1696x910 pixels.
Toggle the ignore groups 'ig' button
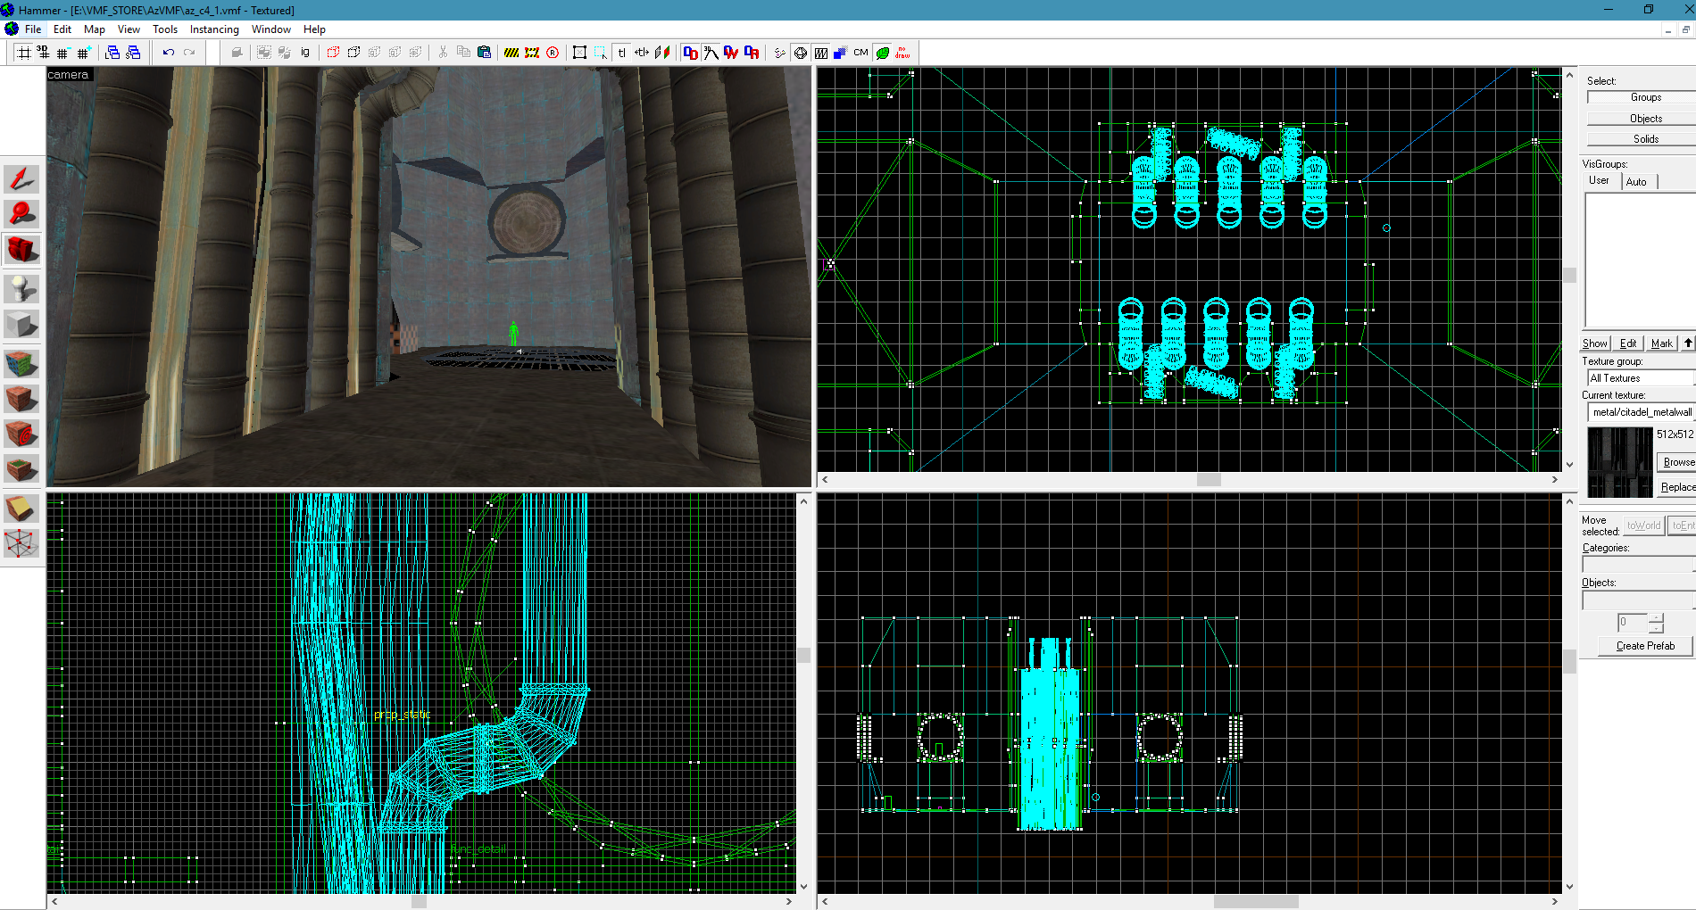[x=305, y=53]
